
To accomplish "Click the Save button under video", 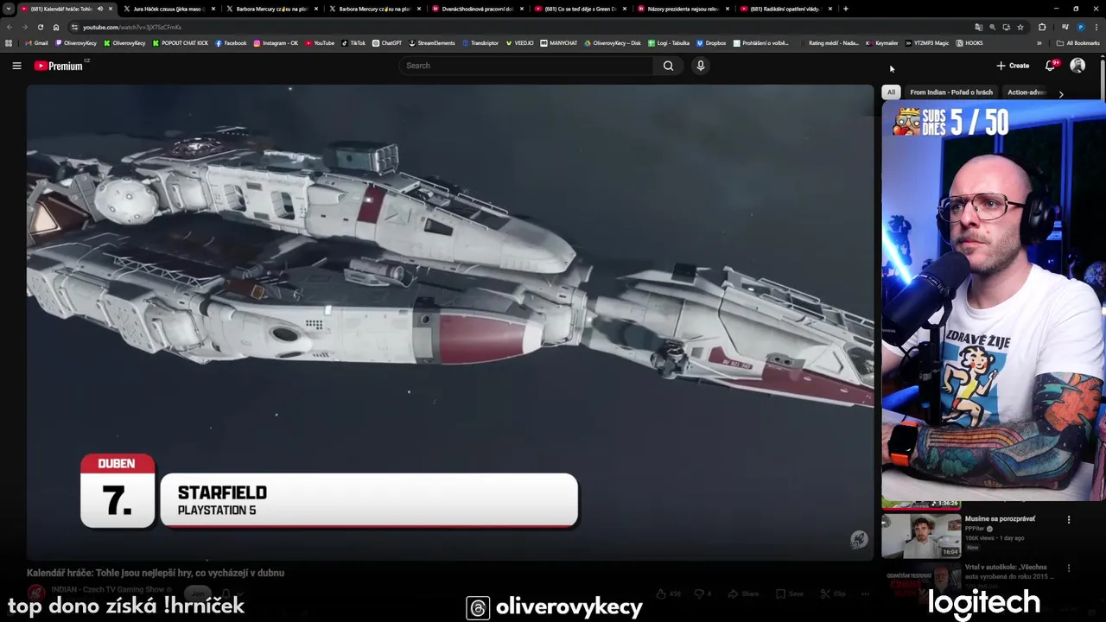I will (791, 593).
